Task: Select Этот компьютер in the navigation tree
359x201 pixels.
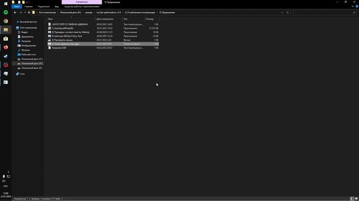Action: (28, 28)
